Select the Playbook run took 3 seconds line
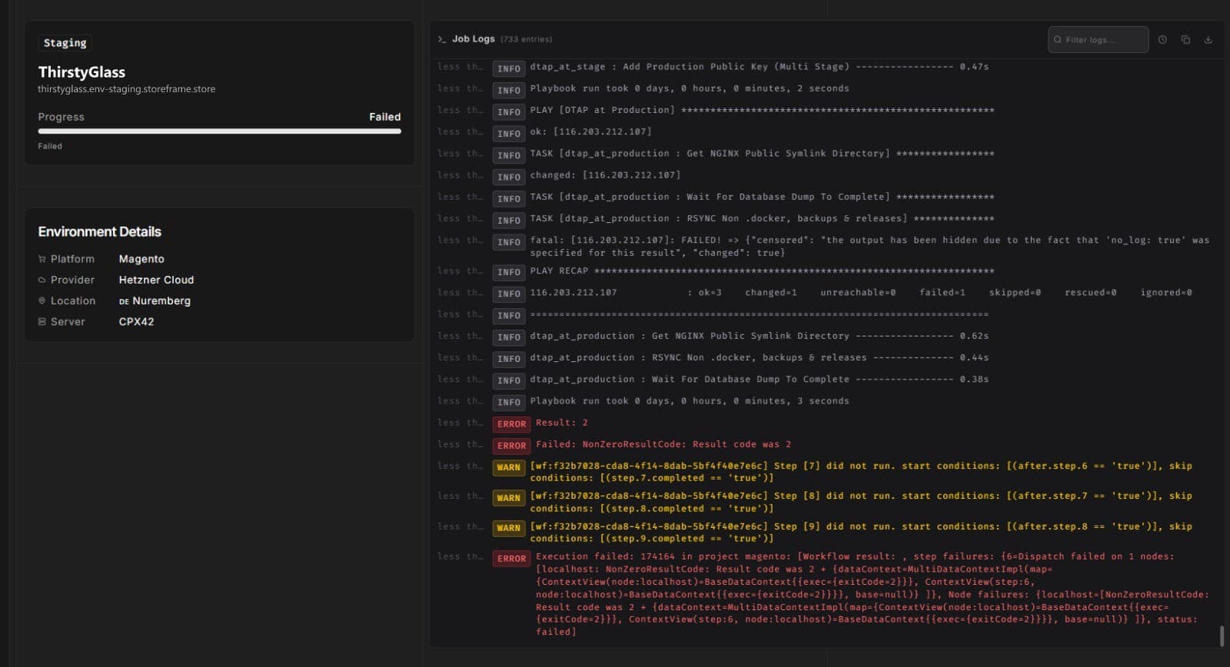This screenshot has width=1230, height=667. coord(690,401)
